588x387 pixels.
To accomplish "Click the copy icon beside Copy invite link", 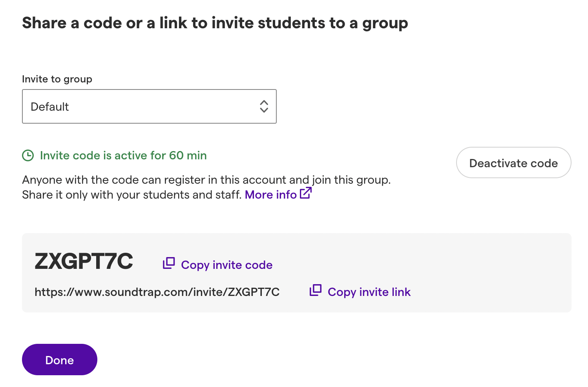I will (316, 290).
